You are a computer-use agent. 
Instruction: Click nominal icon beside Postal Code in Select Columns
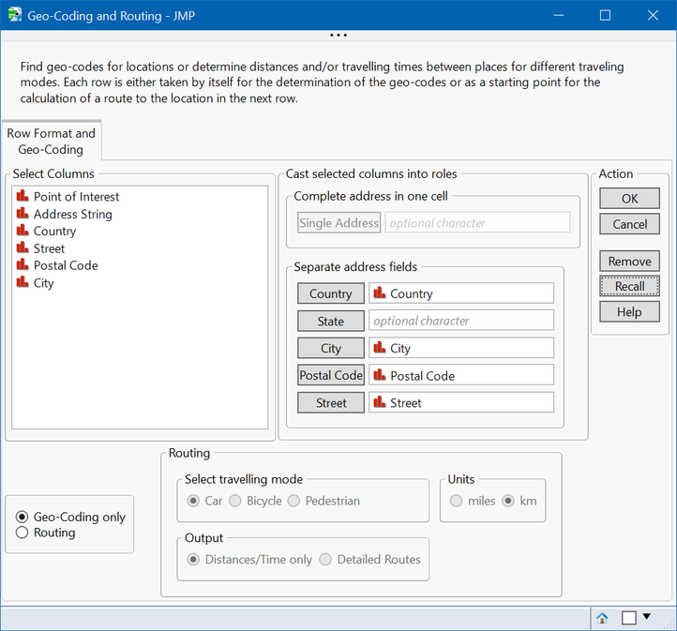[23, 264]
